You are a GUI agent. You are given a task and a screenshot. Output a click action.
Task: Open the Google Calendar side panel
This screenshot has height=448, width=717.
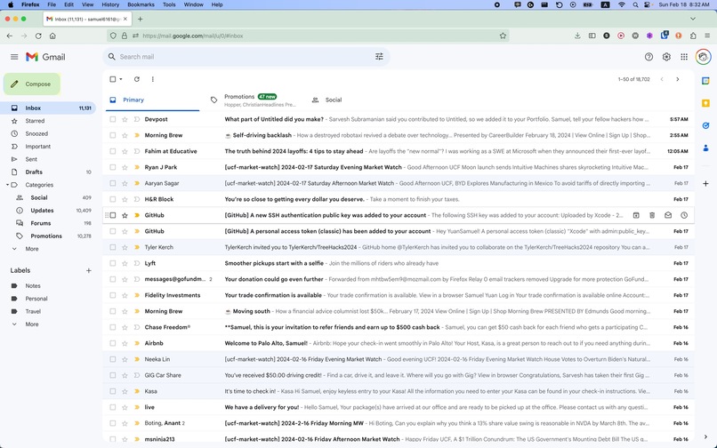pos(705,81)
